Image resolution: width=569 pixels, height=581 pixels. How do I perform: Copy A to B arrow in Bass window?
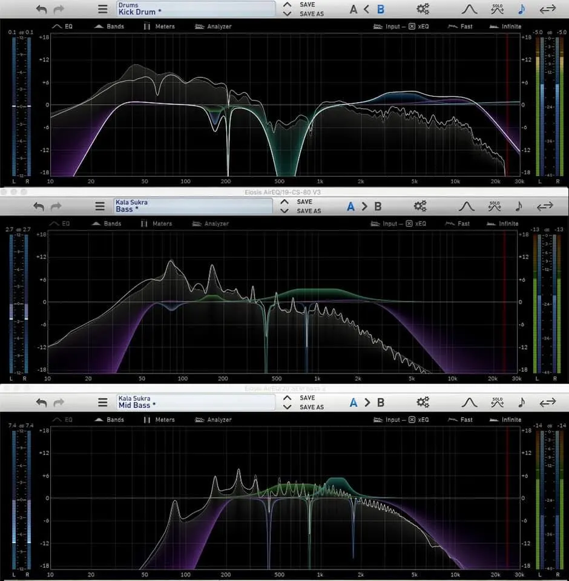(x=364, y=206)
